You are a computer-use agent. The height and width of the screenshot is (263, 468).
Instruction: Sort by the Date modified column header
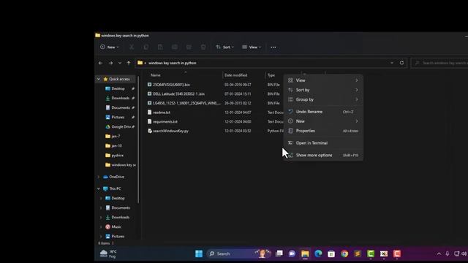235,75
